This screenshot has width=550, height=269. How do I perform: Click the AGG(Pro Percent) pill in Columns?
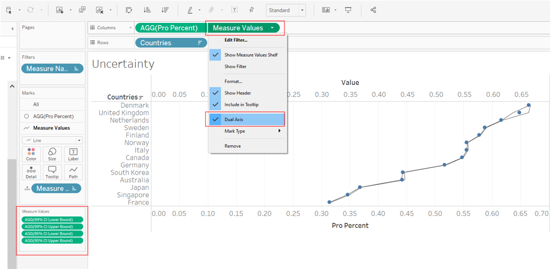[169, 28]
